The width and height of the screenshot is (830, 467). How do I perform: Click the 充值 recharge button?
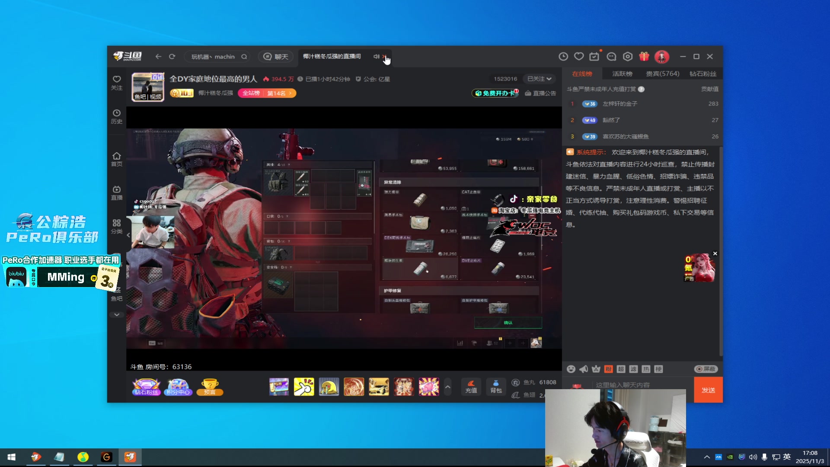(x=471, y=386)
